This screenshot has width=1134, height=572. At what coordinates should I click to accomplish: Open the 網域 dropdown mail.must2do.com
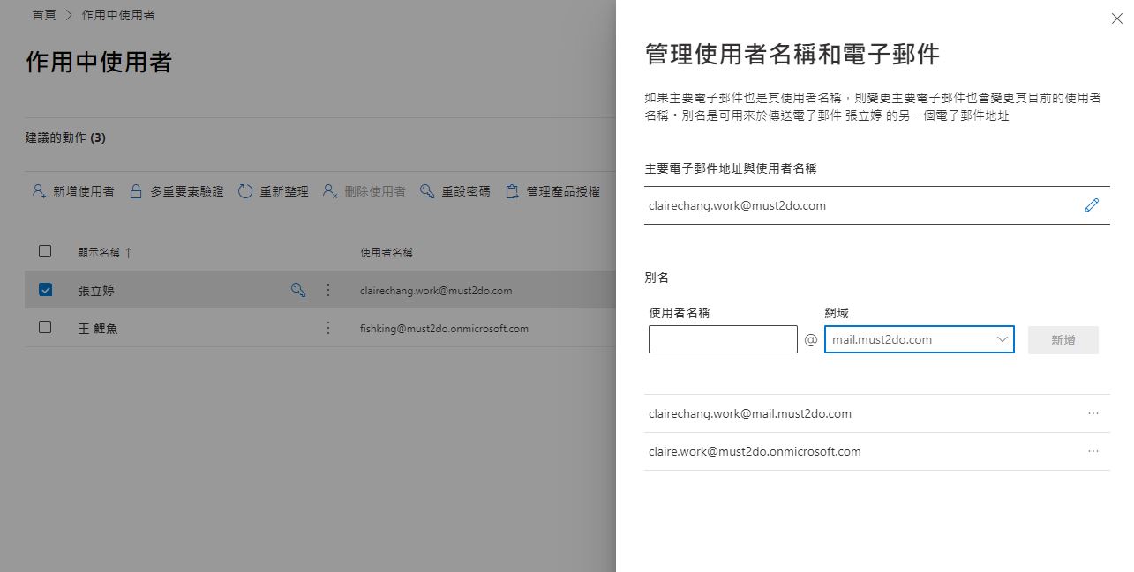click(x=920, y=339)
